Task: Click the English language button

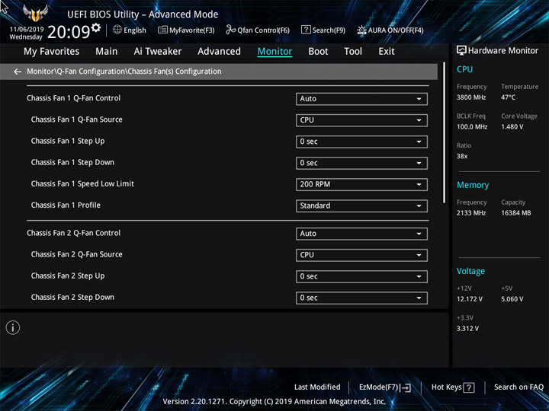Action: 135,30
